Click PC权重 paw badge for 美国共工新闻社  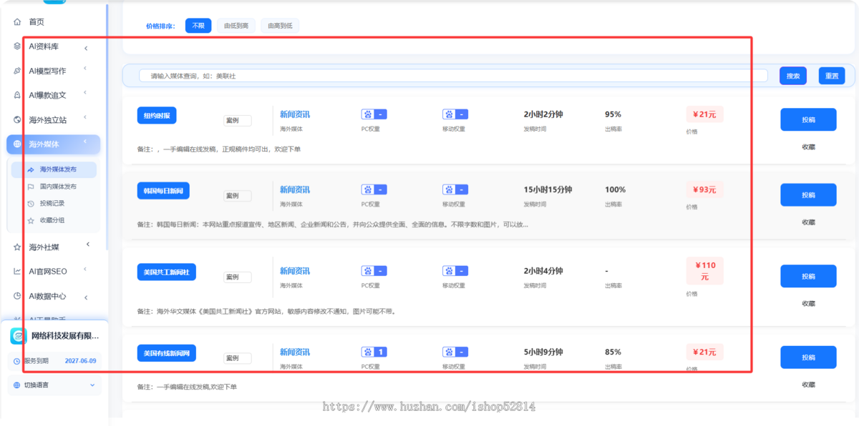coord(374,271)
